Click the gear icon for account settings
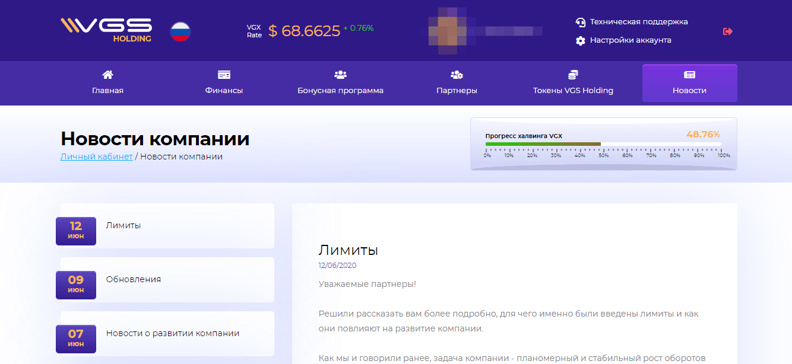This screenshot has width=792, height=364. [x=581, y=40]
